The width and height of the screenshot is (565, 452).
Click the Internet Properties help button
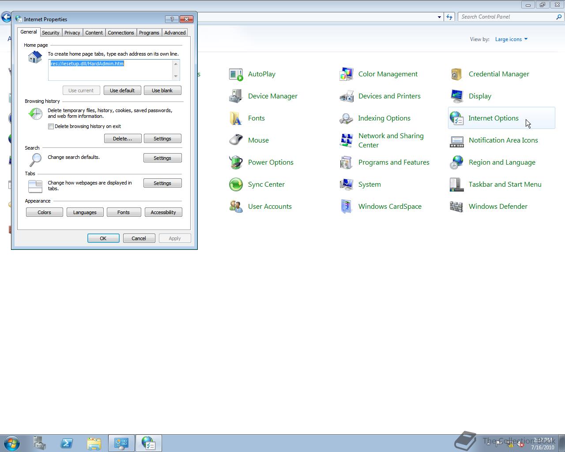click(172, 19)
